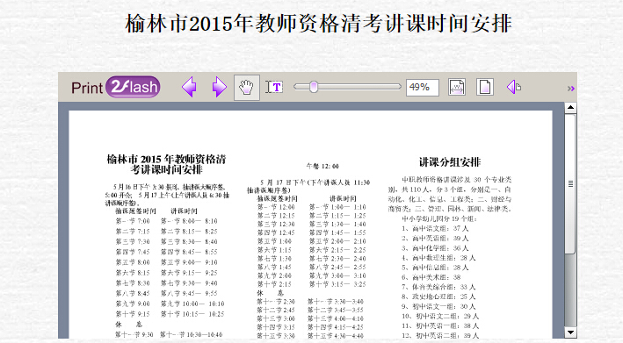Image resolution: width=623 pixels, height=343 pixels.
Task: Click the scroll up arrow
Action: click(570, 107)
